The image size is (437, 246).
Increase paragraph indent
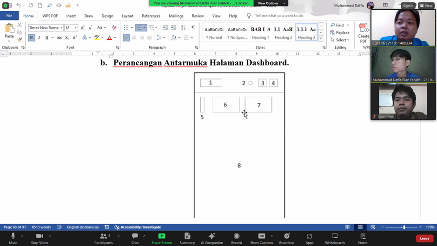pos(173,27)
